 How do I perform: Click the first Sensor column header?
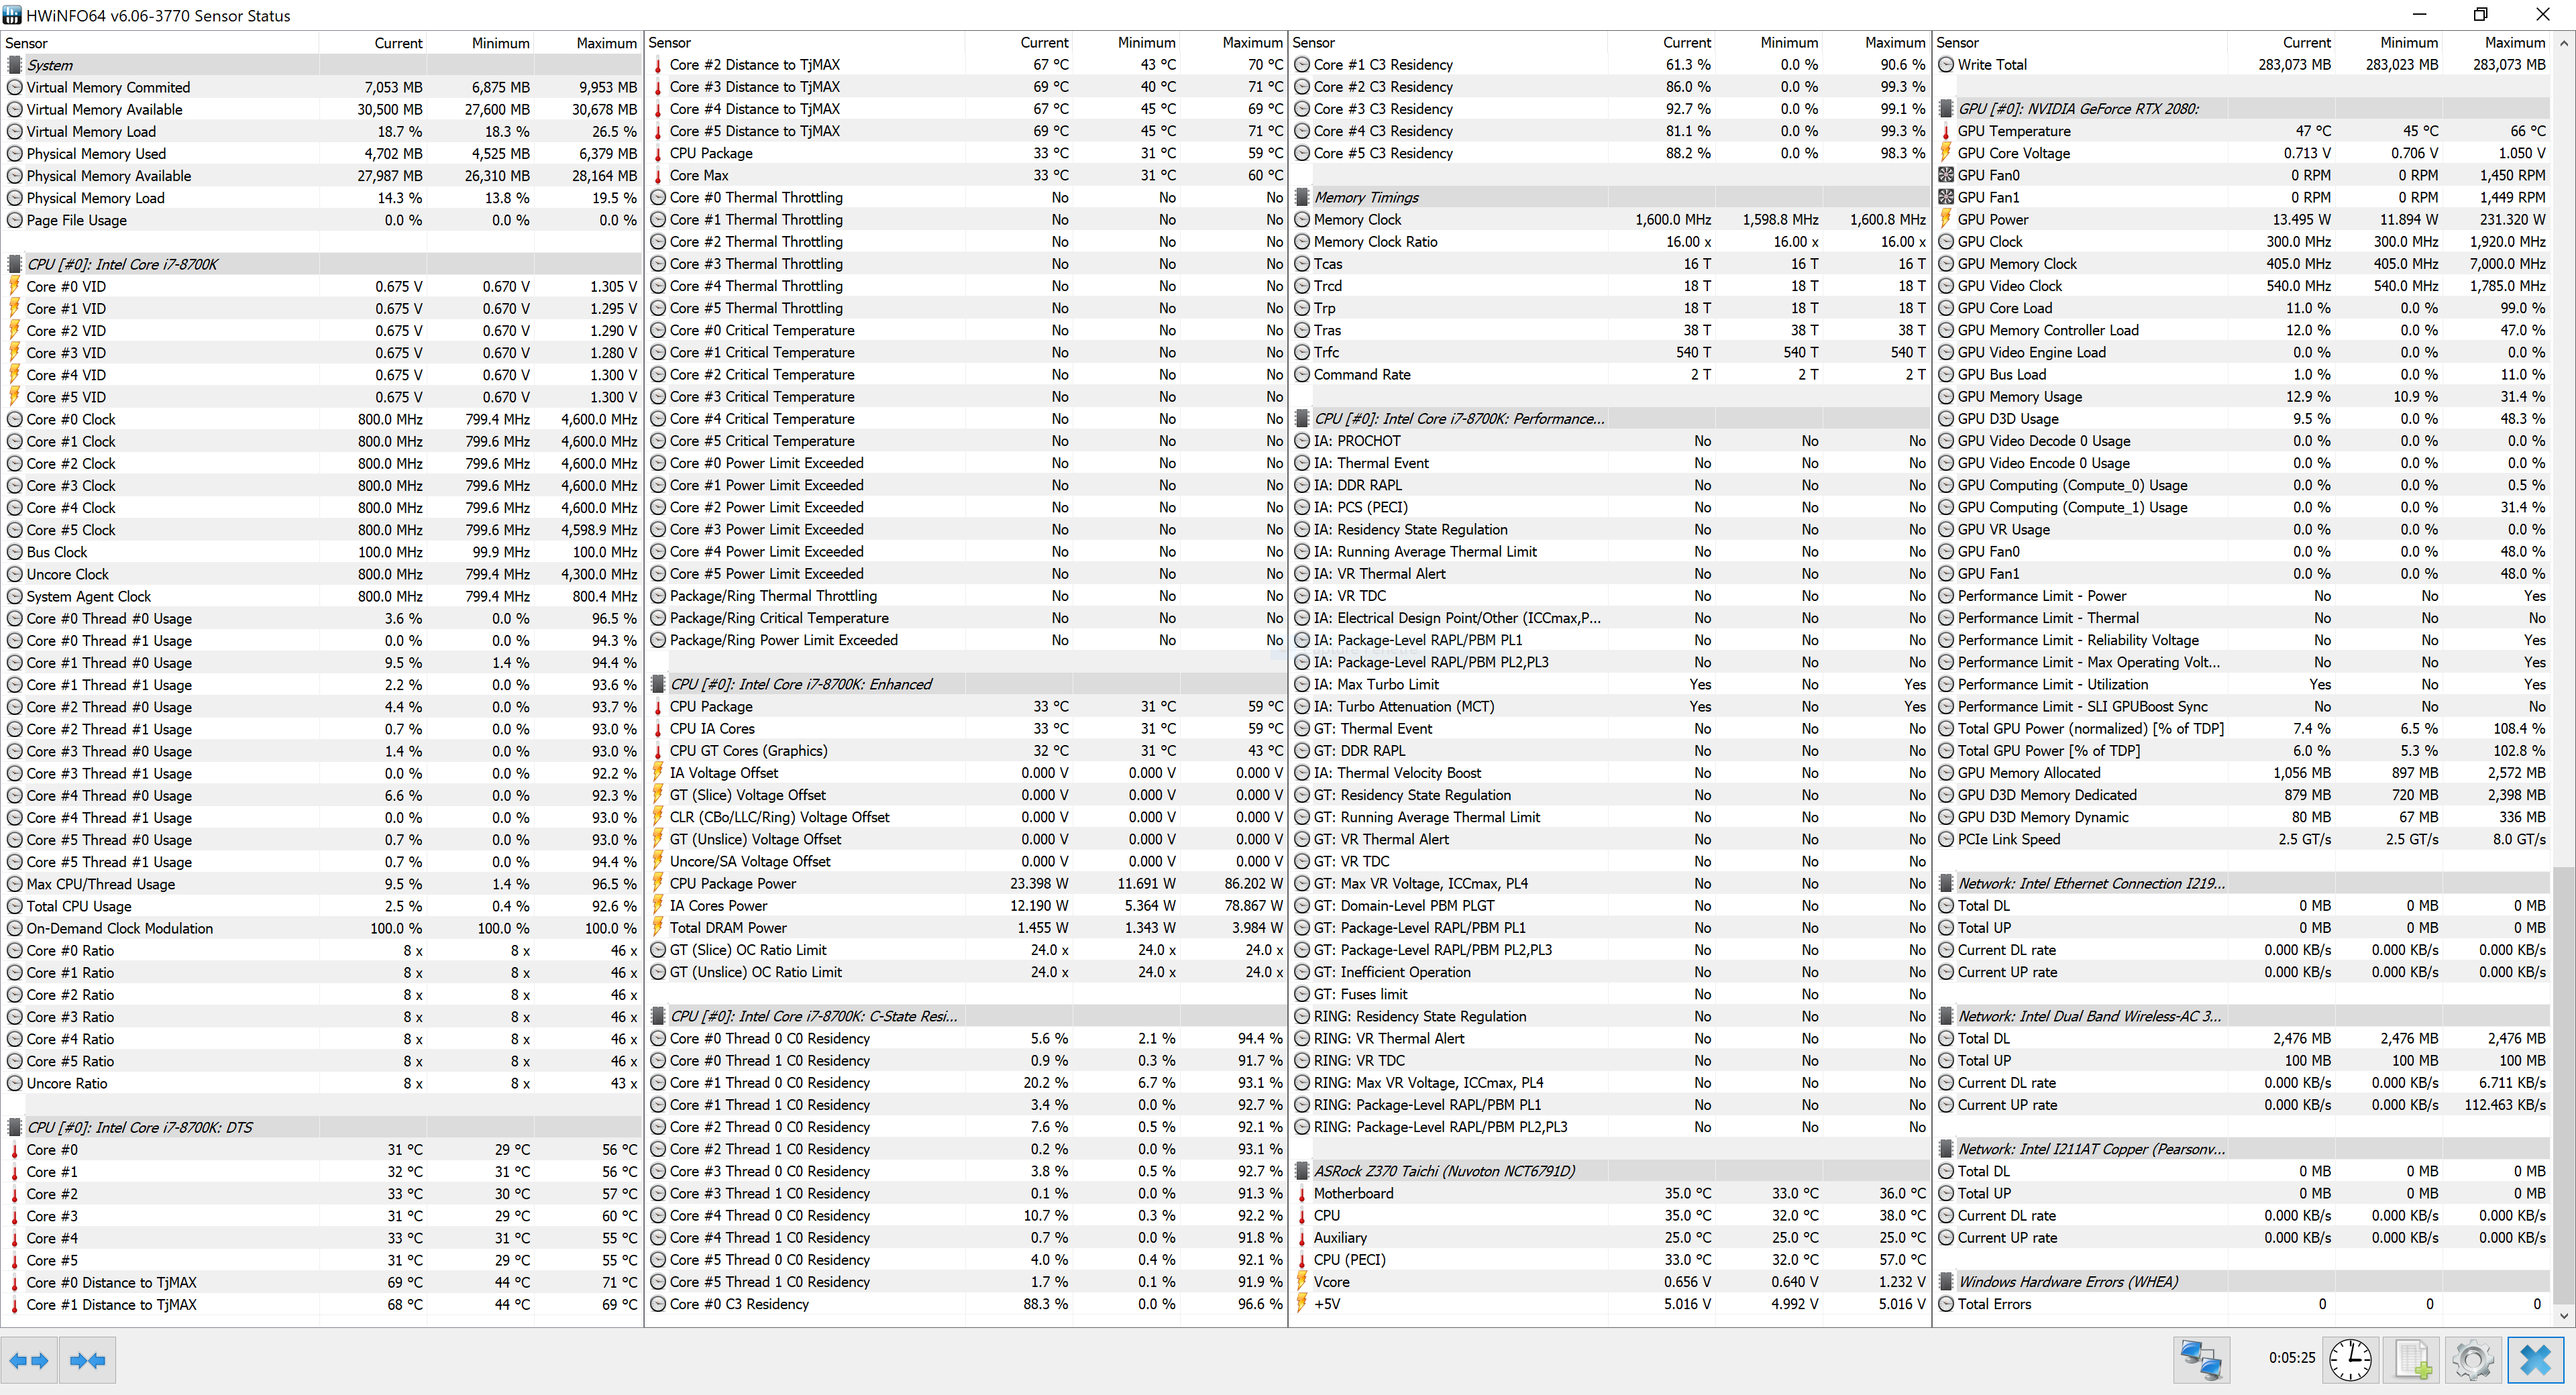[x=26, y=43]
